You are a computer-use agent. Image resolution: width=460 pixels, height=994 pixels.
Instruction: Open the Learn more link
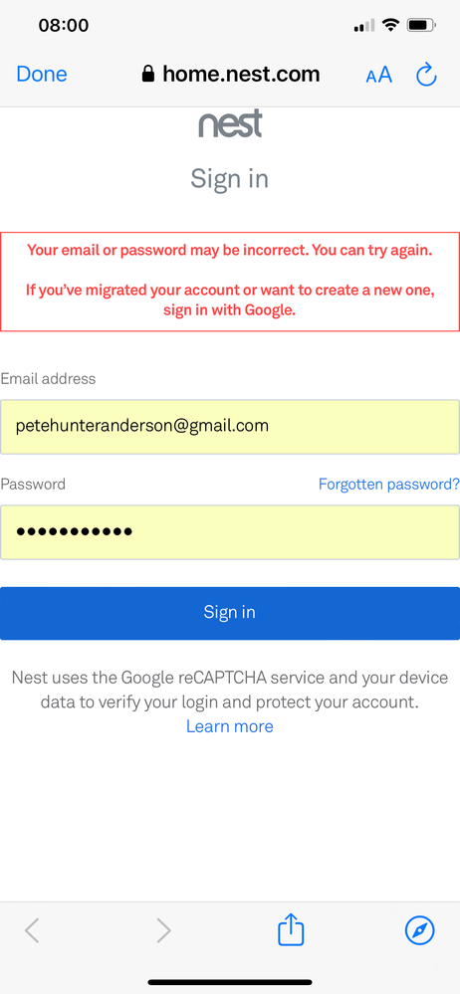[x=230, y=726]
